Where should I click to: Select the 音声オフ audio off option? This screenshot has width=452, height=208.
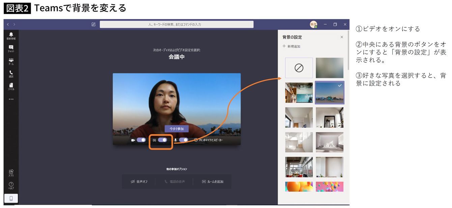click(x=139, y=181)
